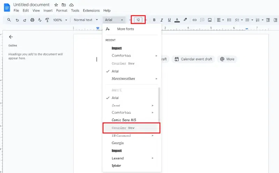Decrease the font size
This screenshot has width=279, height=173.
click(x=130, y=20)
